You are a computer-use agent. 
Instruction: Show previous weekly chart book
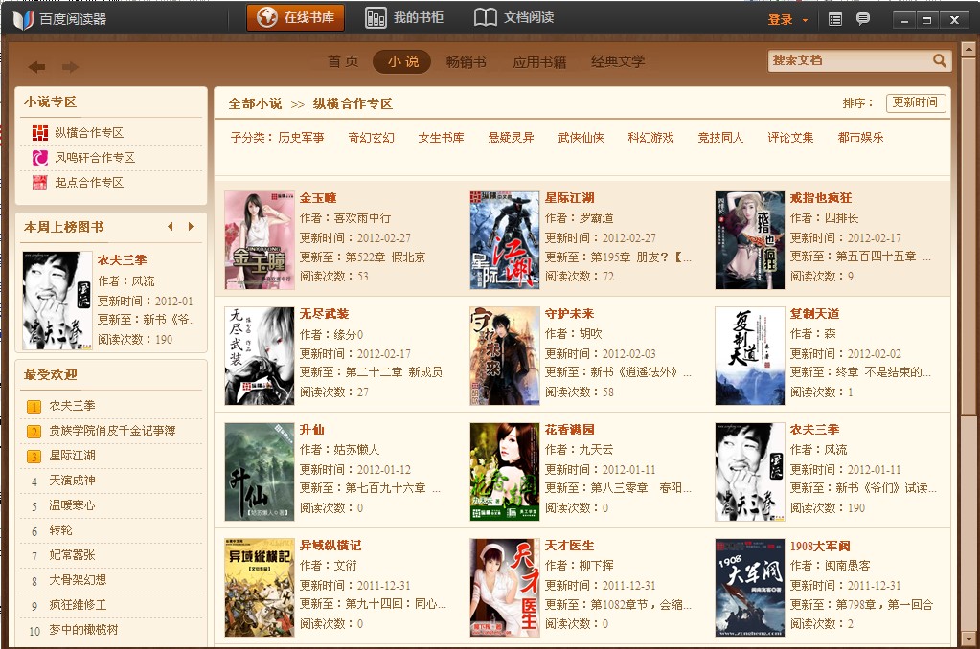171,227
